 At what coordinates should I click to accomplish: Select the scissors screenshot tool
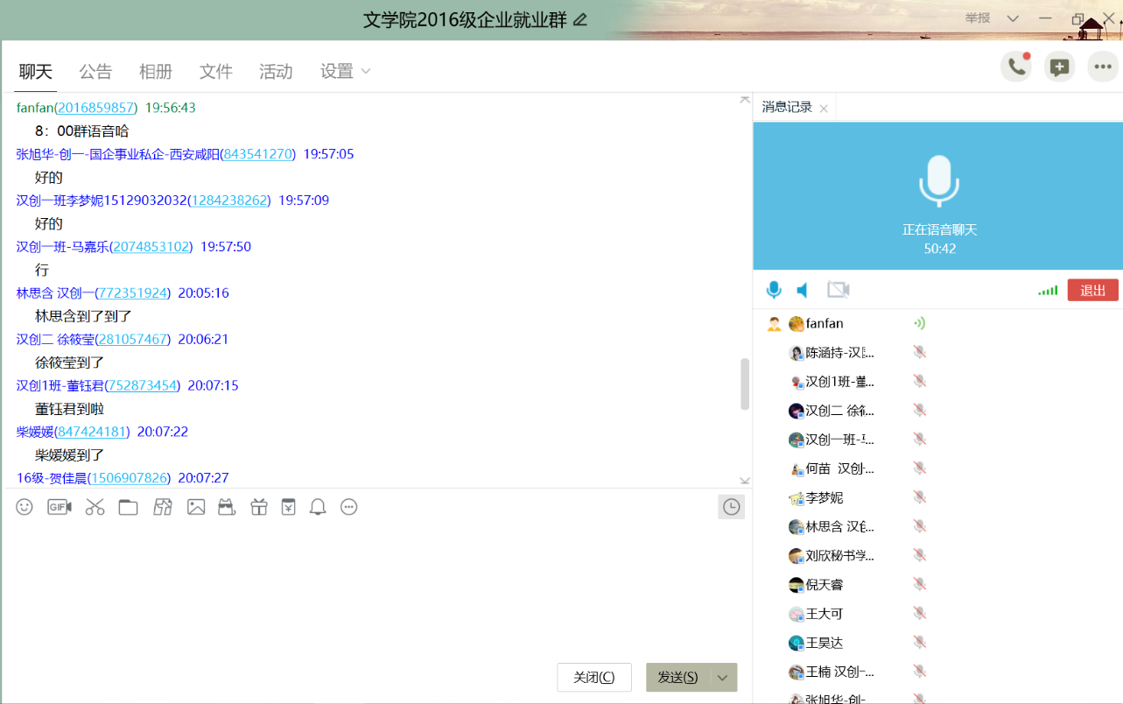click(95, 507)
